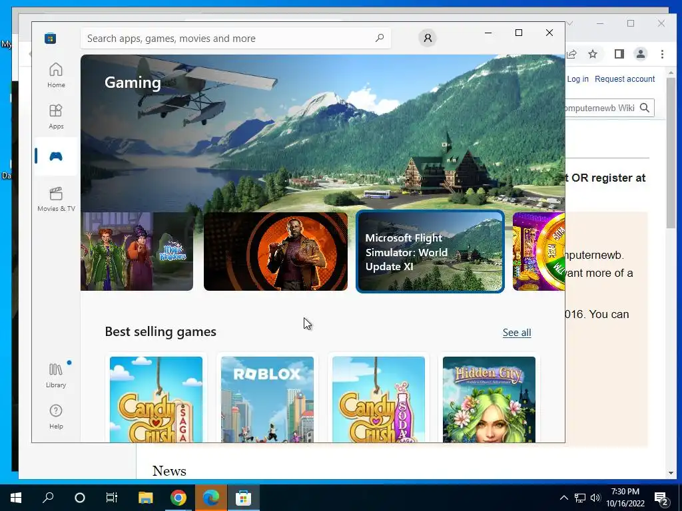Image resolution: width=682 pixels, height=511 pixels.
Task: Show hidden system tray icons
Action: click(x=563, y=498)
